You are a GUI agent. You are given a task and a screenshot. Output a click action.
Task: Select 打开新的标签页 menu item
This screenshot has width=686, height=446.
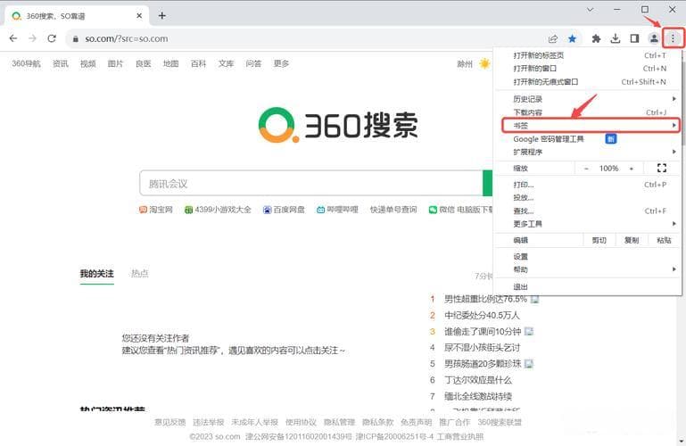click(x=588, y=55)
